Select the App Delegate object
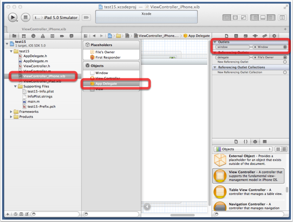The image size is (293, 222). (106, 84)
